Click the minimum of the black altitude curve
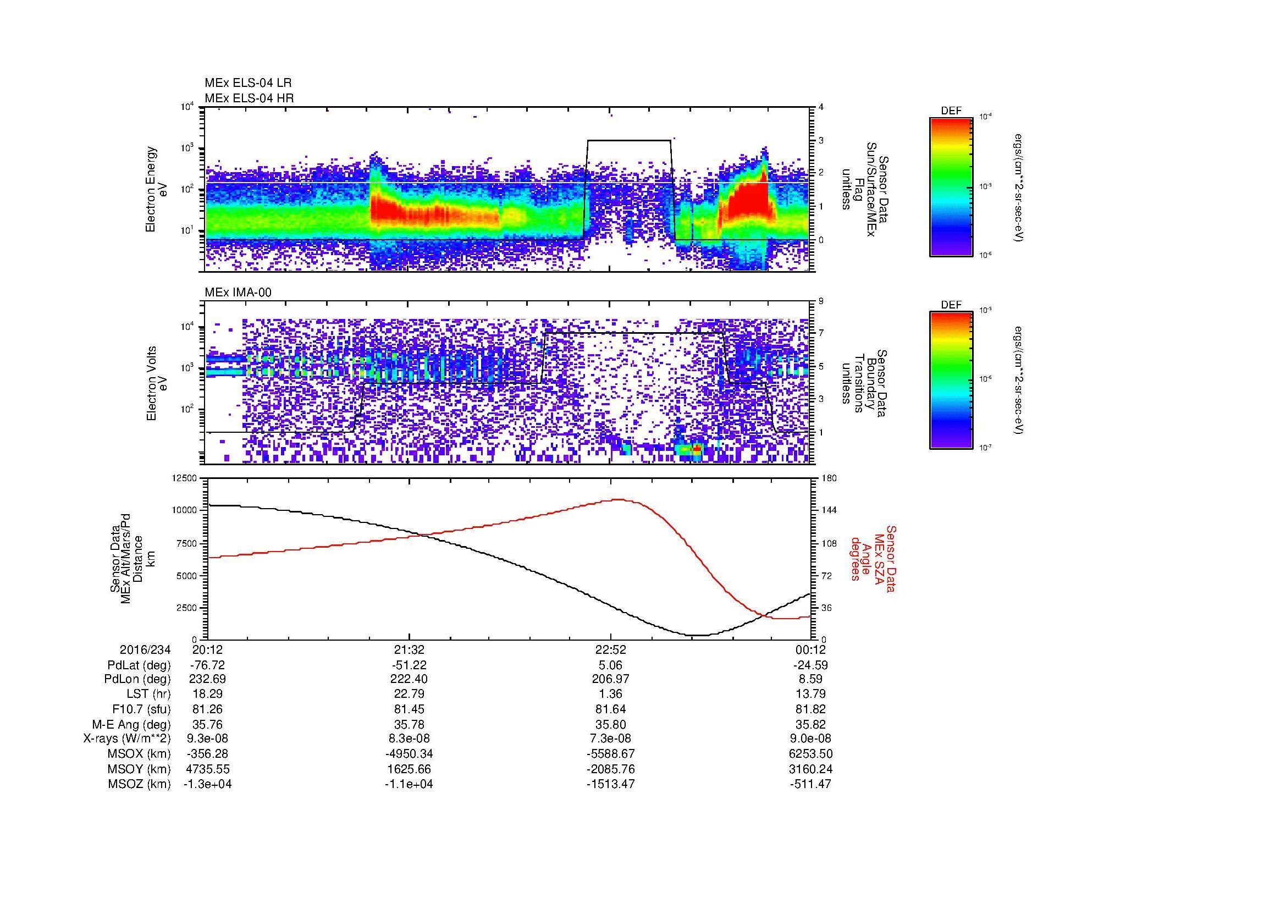The width and height of the screenshot is (1286, 909). (x=697, y=635)
